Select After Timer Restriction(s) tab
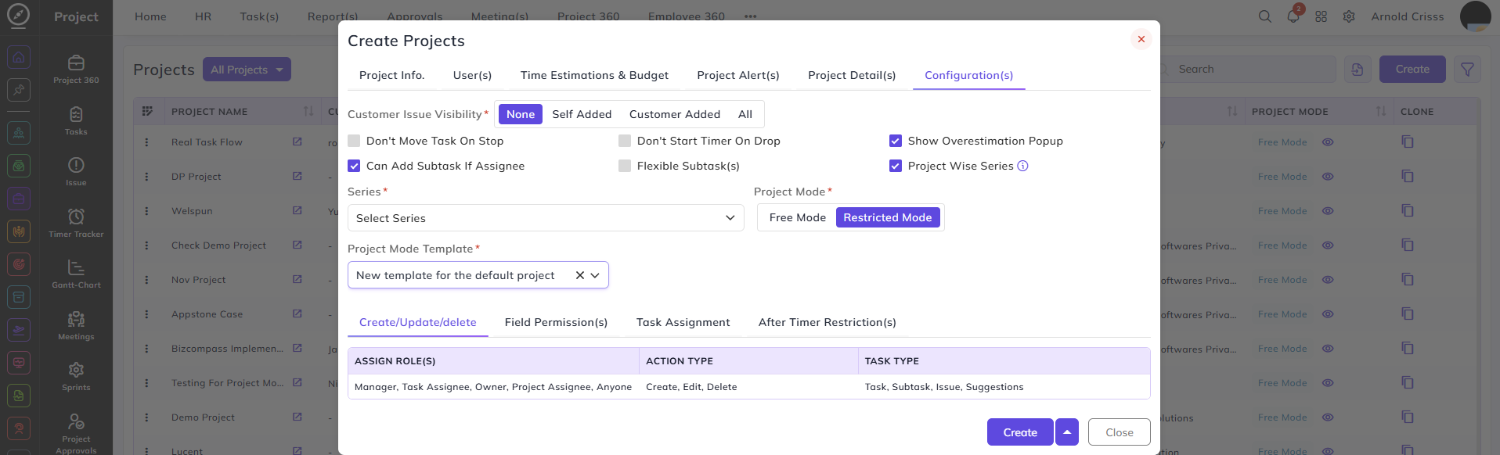 pos(827,322)
